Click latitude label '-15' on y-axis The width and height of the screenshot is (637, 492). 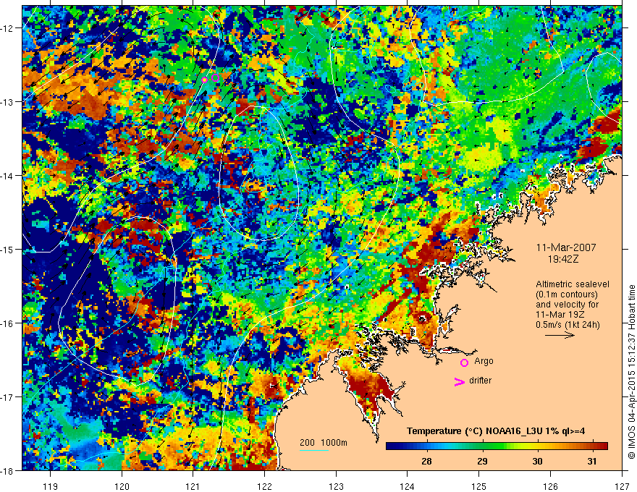[8, 249]
